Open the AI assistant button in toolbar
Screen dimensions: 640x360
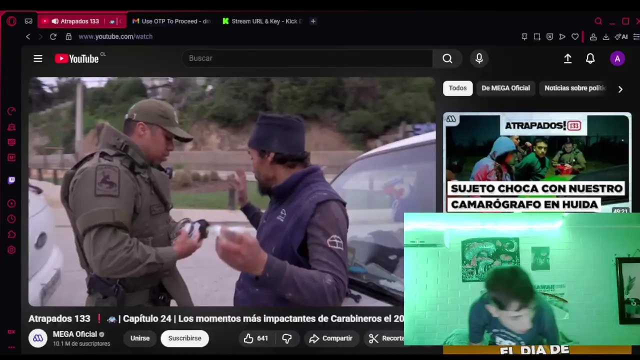click(x=621, y=36)
